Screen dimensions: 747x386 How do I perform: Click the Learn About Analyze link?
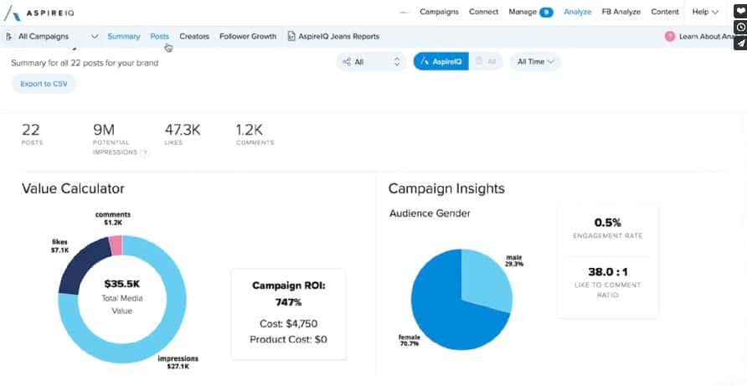point(708,36)
